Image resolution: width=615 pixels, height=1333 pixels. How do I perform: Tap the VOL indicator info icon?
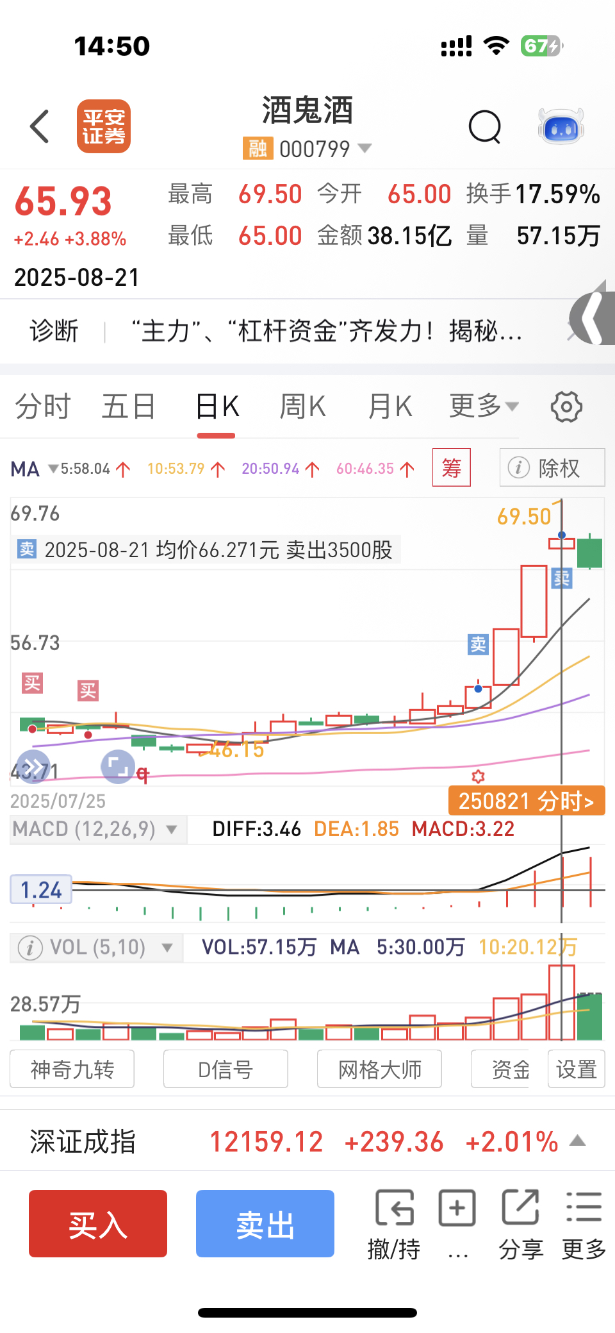point(30,948)
